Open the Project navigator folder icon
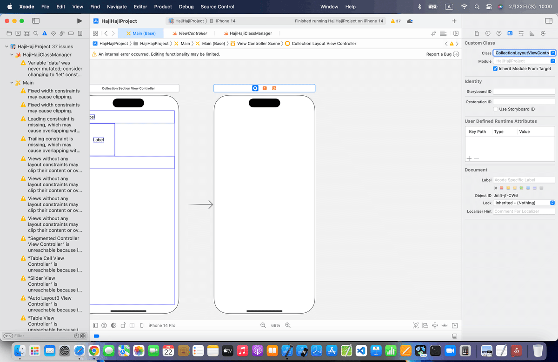Image resolution: width=558 pixels, height=362 pixels. click(x=9, y=33)
